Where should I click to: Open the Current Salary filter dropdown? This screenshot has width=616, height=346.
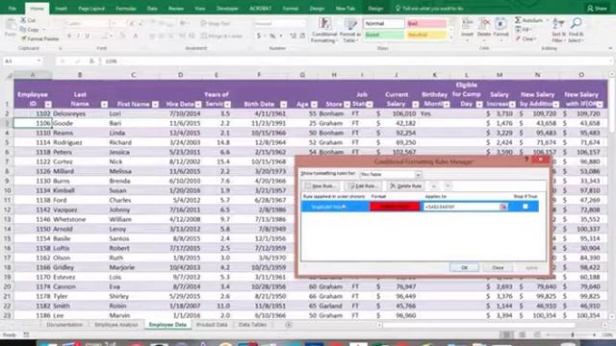(x=415, y=105)
